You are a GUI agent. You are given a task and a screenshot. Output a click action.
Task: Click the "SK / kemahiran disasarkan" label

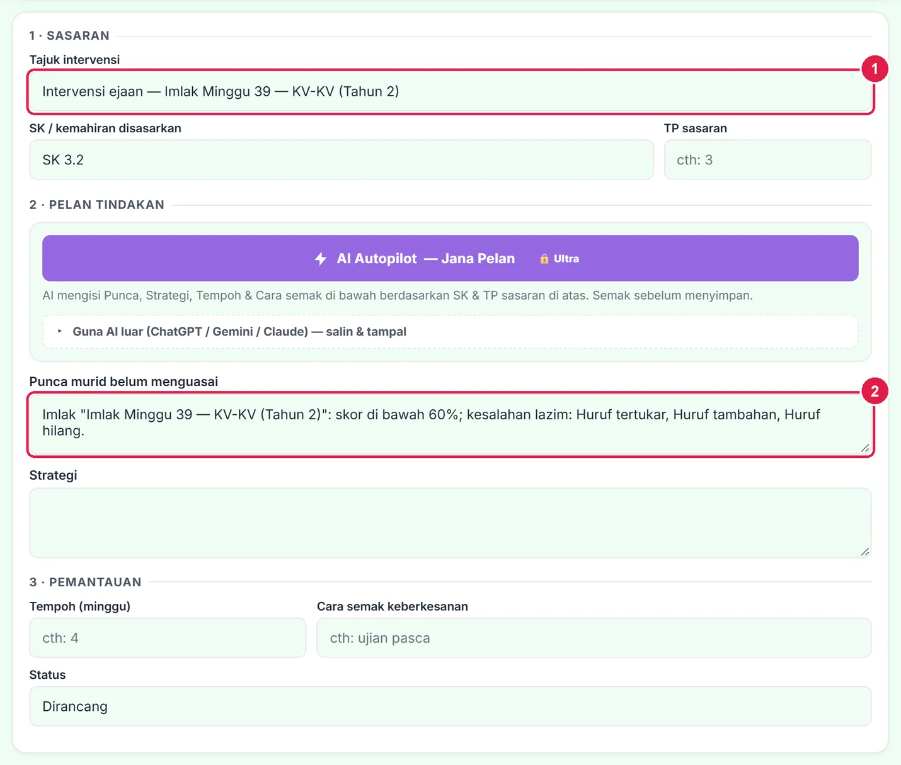coord(105,128)
